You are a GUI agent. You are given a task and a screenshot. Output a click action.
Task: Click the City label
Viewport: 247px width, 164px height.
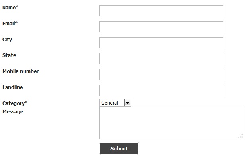tap(7, 40)
